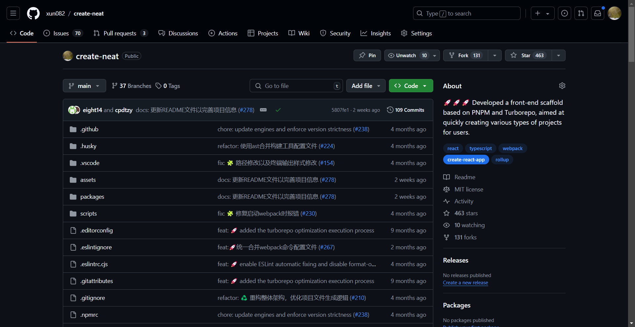Screen dimensions: 635x327
Task: Expand the commit message ellipsis
Action: click(263, 110)
